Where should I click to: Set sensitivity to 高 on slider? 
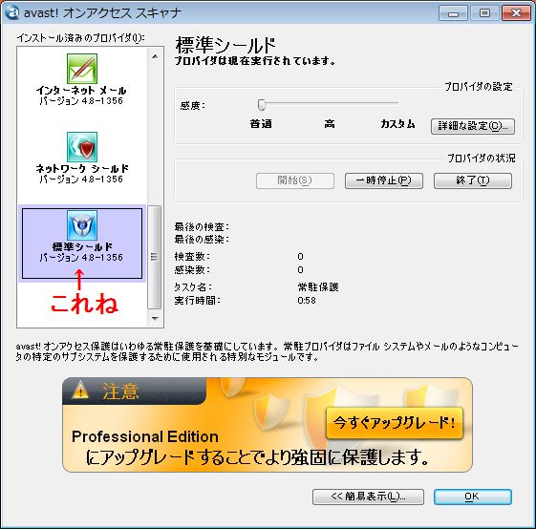pyautogui.click(x=330, y=103)
